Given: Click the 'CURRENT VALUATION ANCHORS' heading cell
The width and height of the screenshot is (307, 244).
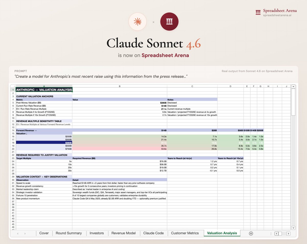Looking at the screenshot, I should pyautogui.click(x=44, y=96).
